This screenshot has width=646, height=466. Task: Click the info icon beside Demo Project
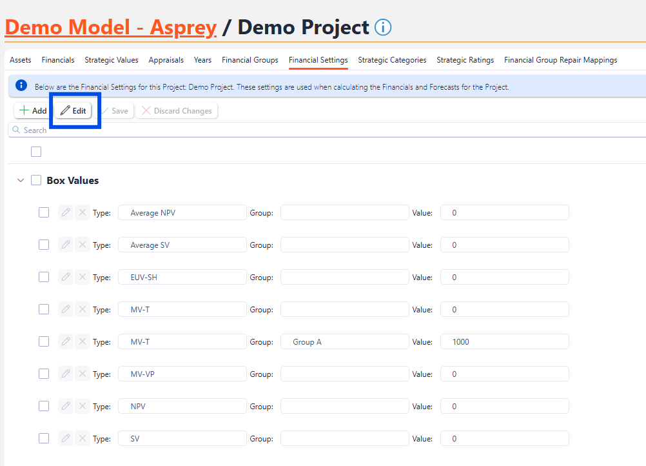(383, 28)
